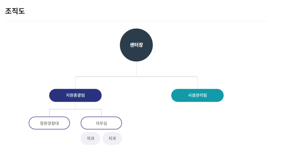Click the navy-blue filled team pill
This screenshot has width=283, height=167.
pos(75,95)
